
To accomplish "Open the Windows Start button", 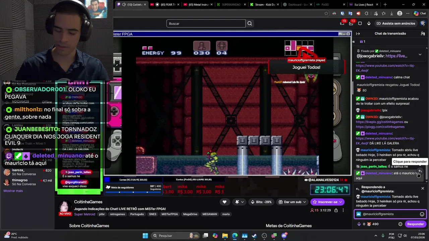I will [x=145, y=236].
